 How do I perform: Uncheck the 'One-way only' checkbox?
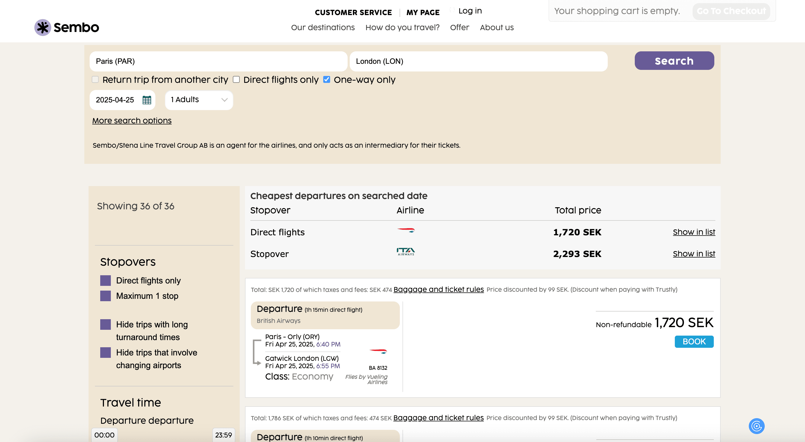tap(327, 80)
